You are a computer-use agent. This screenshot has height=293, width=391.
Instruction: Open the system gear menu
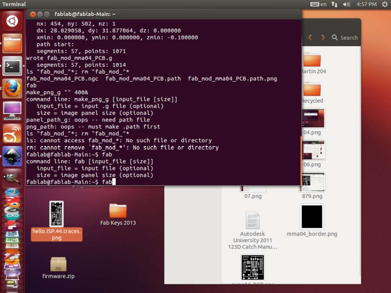click(385, 4)
